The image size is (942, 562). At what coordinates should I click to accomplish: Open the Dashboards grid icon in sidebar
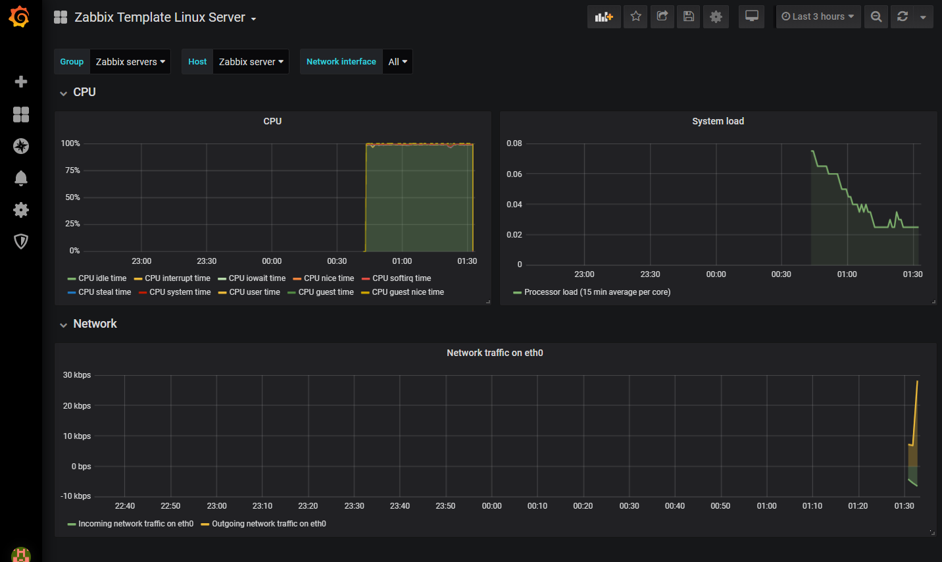[21, 115]
